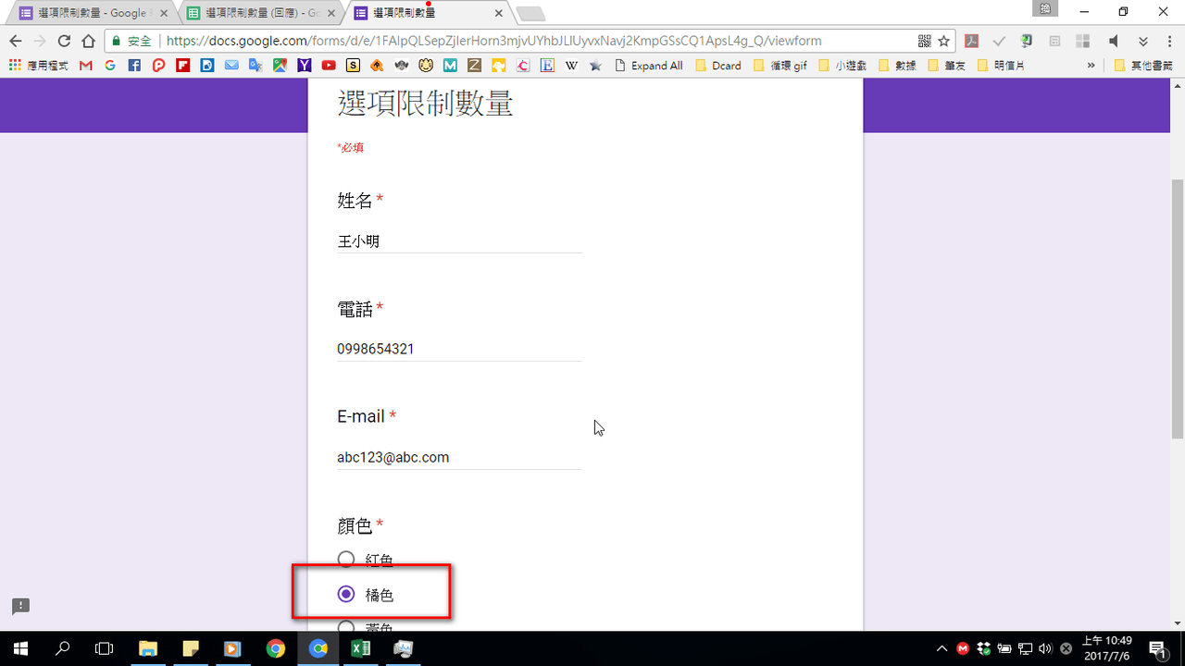This screenshot has height=666, width=1185.
Task: View the secure 安全 site info
Action: (131, 41)
